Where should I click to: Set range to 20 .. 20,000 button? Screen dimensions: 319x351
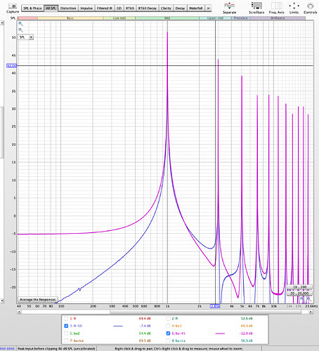click(x=299, y=293)
